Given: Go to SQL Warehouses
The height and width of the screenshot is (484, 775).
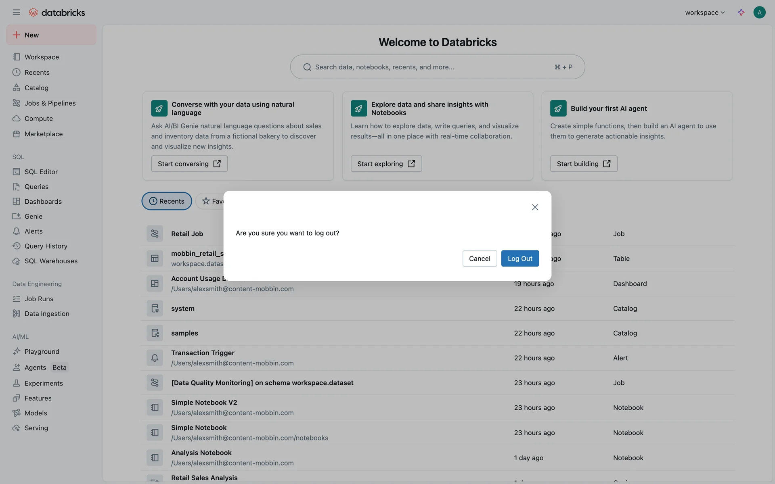Looking at the screenshot, I should (x=51, y=261).
